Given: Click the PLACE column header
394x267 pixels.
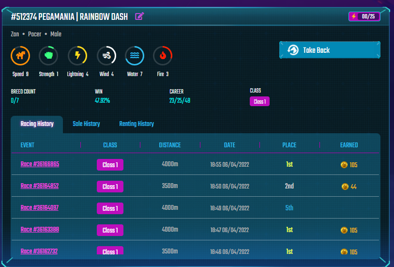Looking at the screenshot, I should coord(289,145).
